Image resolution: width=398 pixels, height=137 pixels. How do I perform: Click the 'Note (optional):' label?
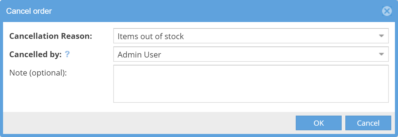pos(38,73)
